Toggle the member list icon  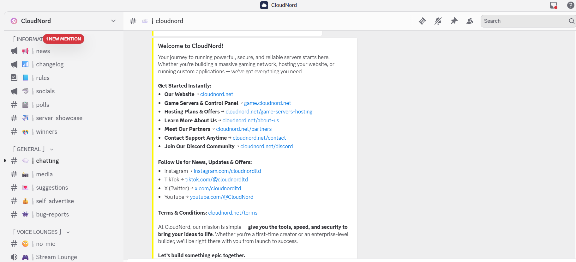[470, 21]
